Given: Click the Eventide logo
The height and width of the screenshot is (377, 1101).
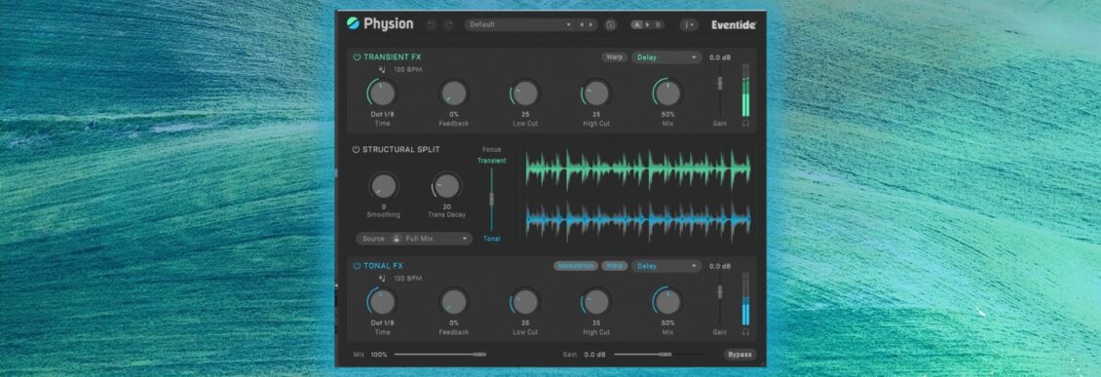Looking at the screenshot, I should click(x=733, y=24).
